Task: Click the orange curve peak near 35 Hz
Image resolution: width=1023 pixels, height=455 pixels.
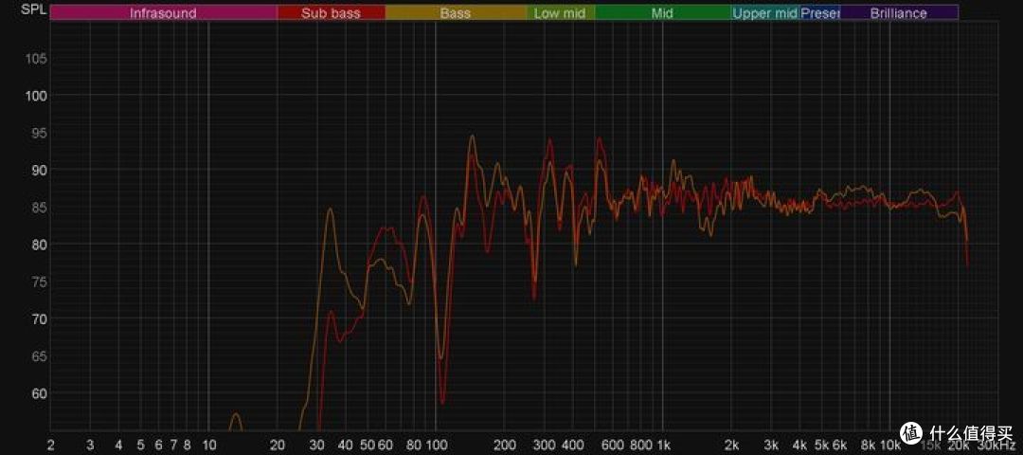Action: click(330, 209)
